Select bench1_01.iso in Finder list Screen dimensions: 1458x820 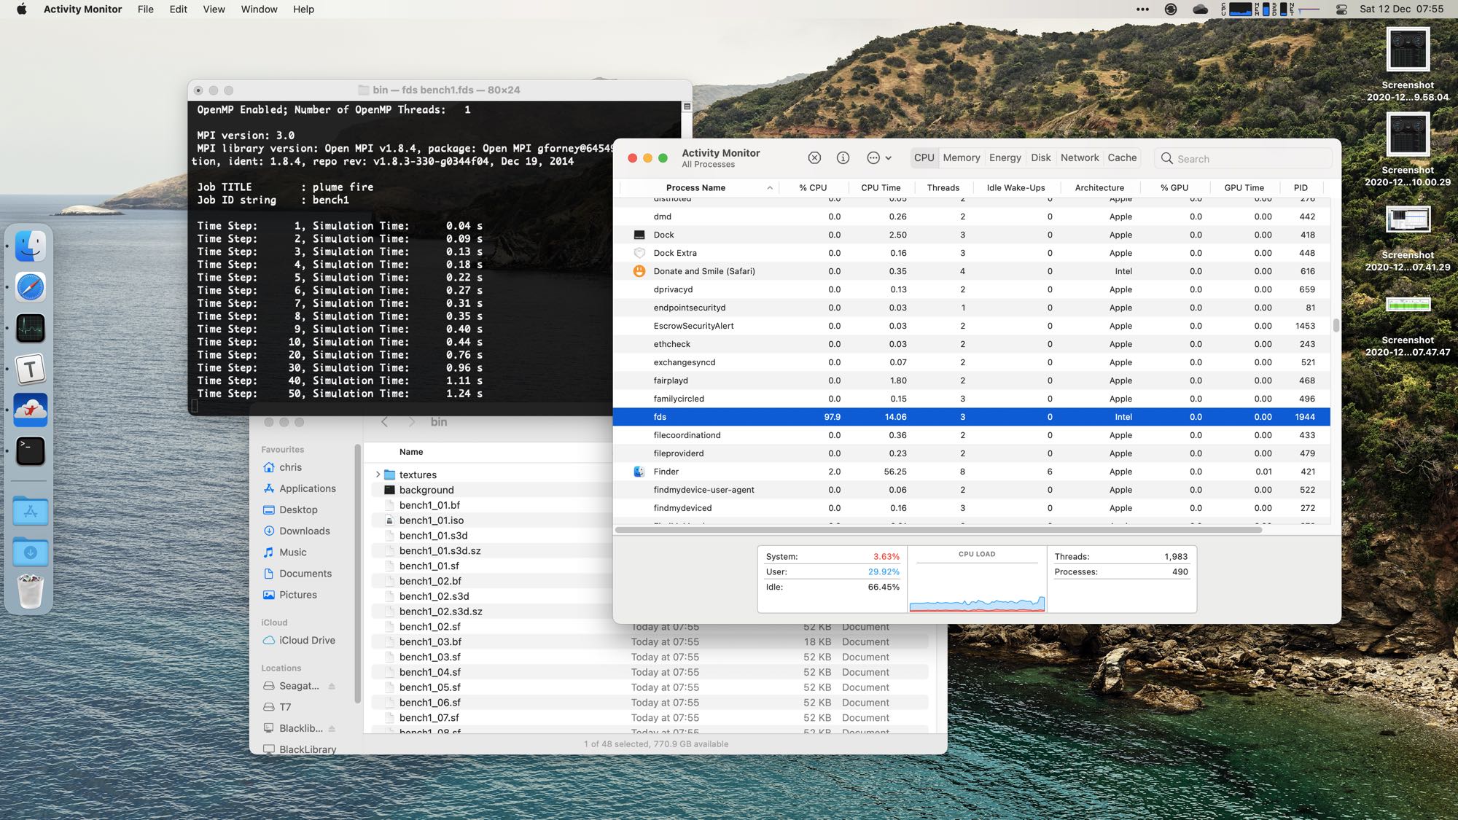432,520
